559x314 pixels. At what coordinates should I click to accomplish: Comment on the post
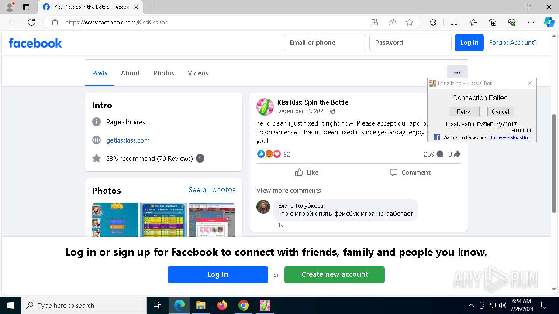click(410, 172)
